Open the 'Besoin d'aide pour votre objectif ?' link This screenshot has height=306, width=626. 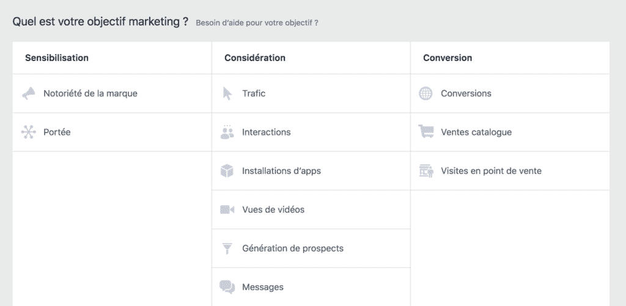tap(257, 23)
